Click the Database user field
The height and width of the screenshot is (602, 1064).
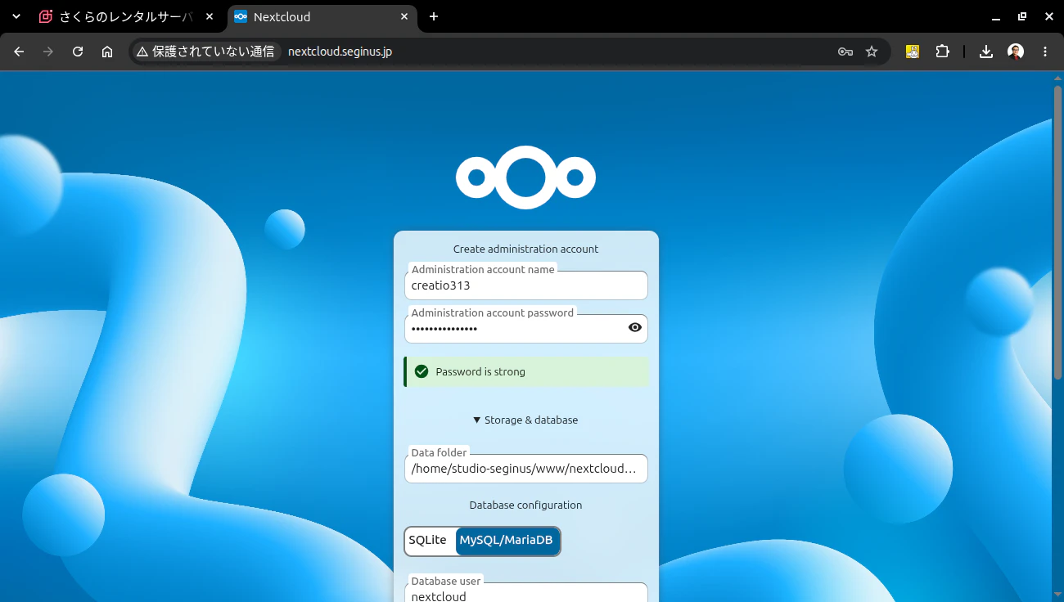[526, 594]
